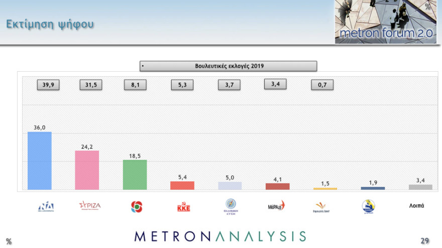
Task: Click the dark blue 1,9 bar
Action: (373, 188)
